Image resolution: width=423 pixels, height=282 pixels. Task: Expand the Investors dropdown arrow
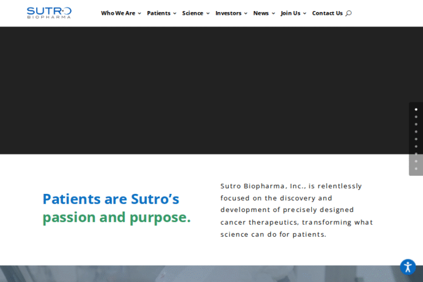pyautogui.click(x=246, y=13)
